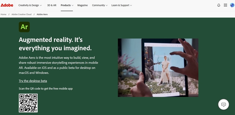235x115 pixels.
Task: Select the Adobe Aero breadcrumb
Action: pos(42,14)
